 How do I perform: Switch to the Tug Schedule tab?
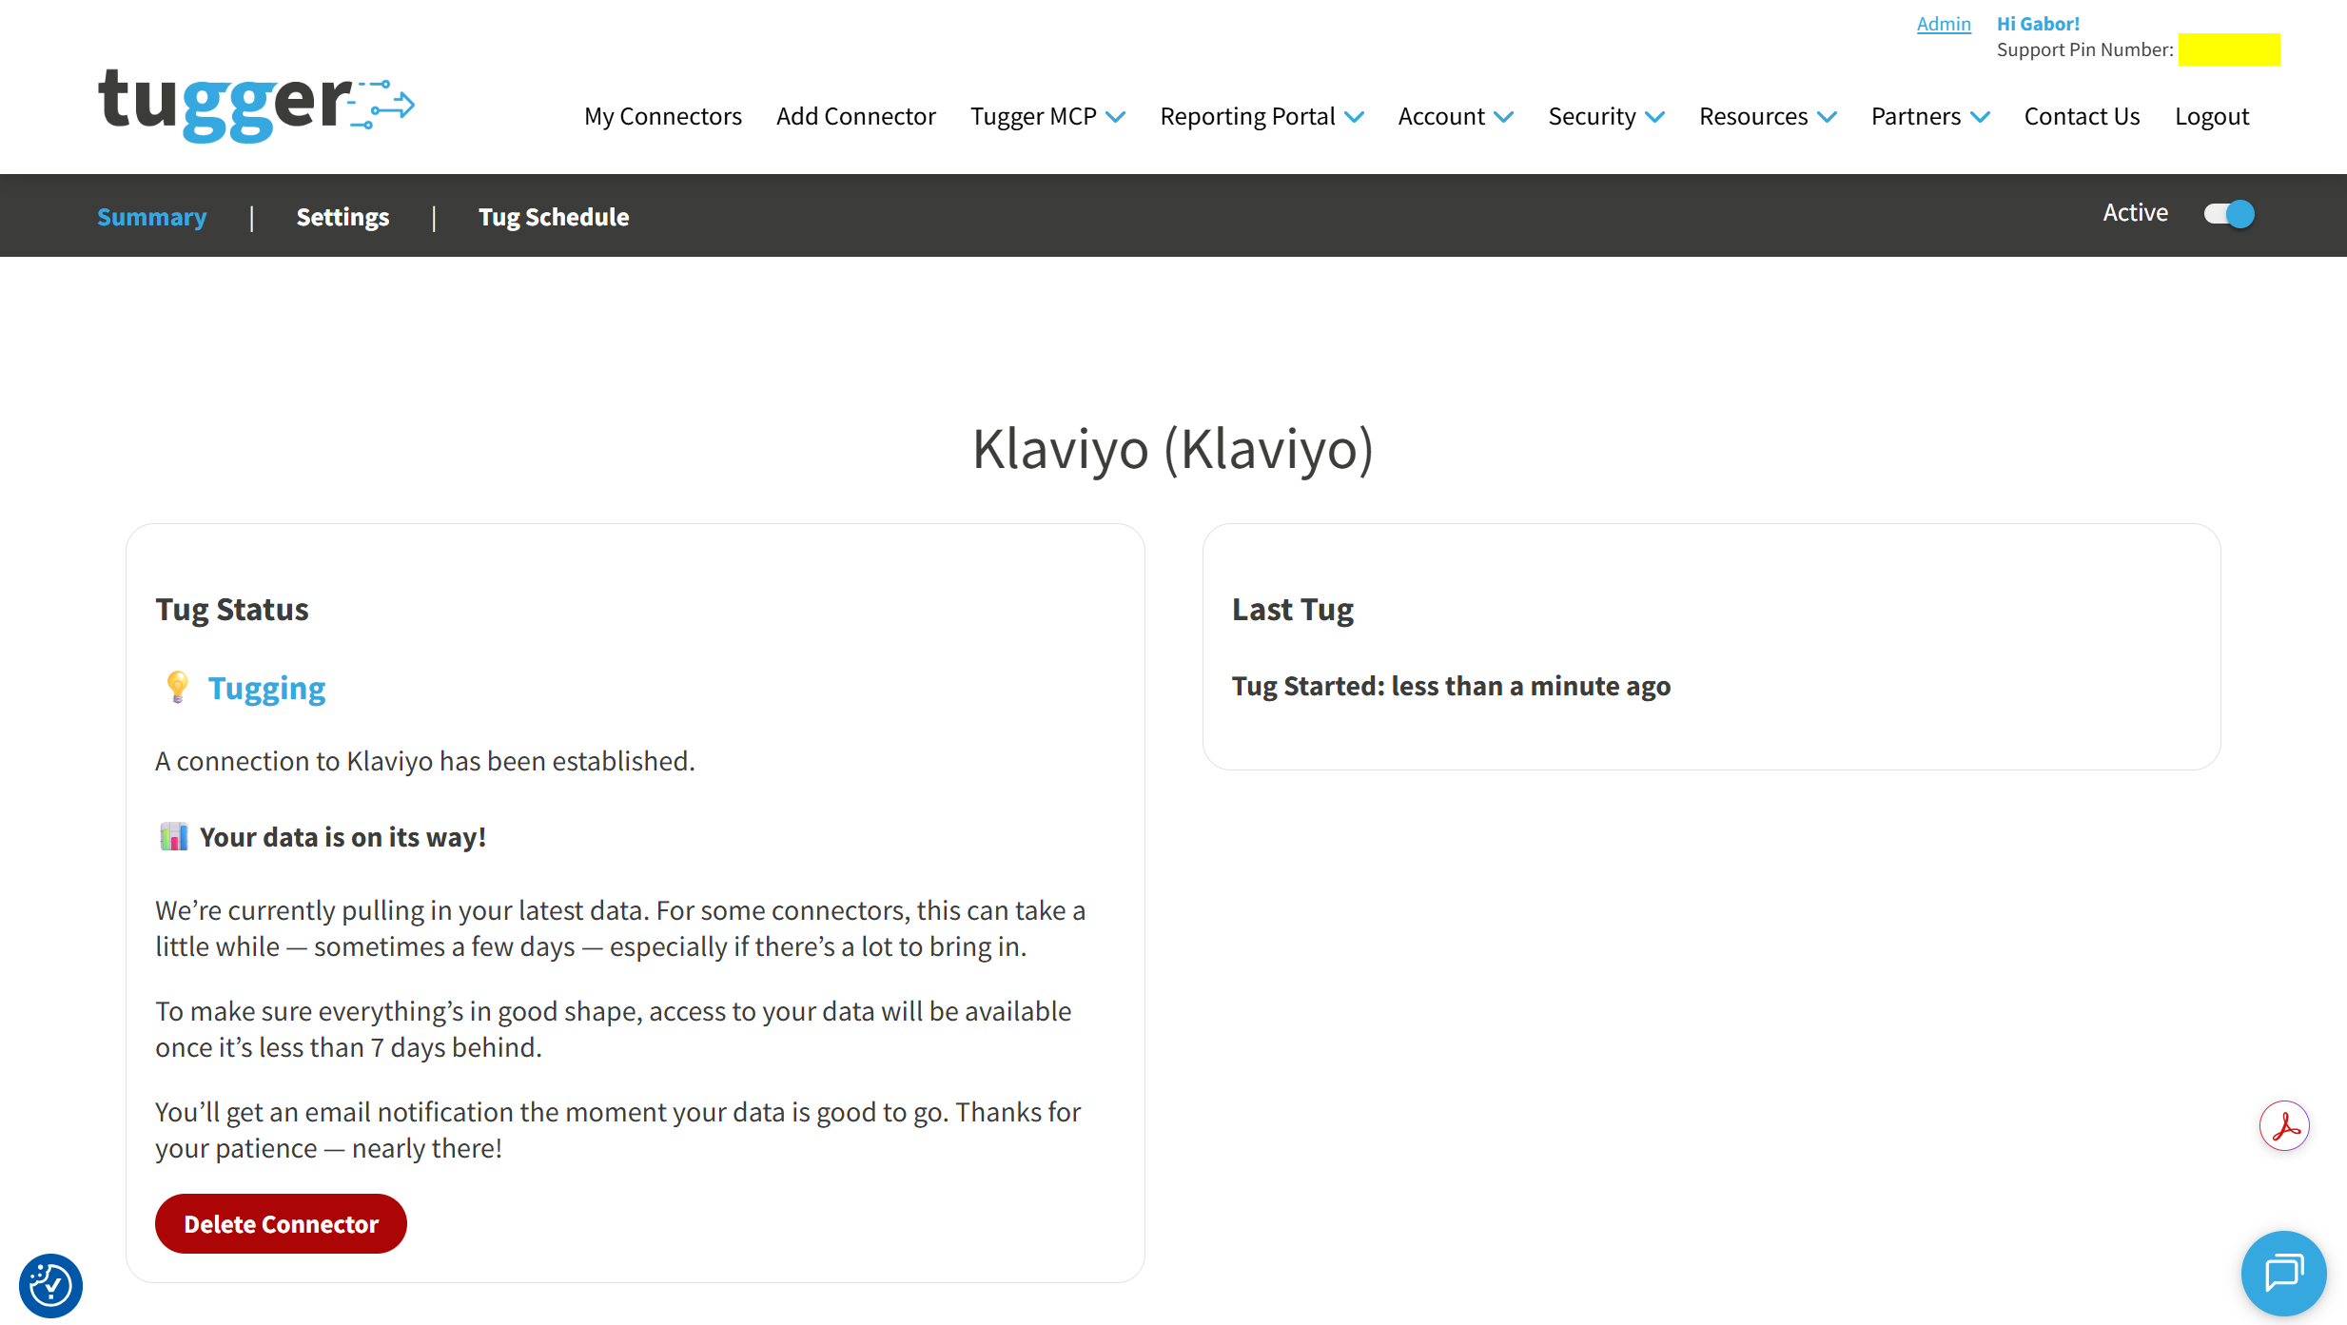tap(554, 216)
